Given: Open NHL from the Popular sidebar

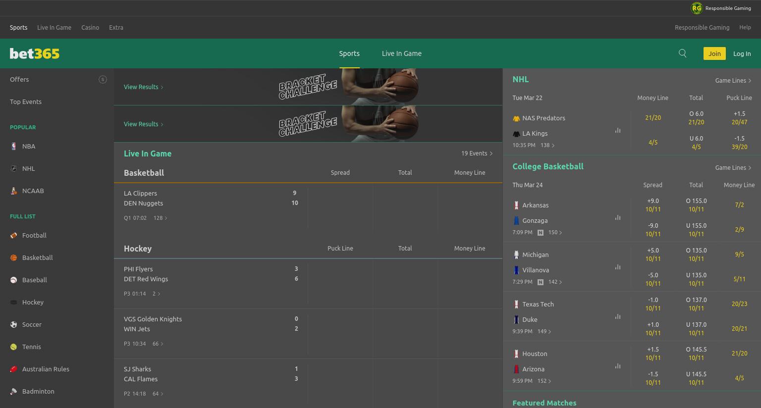Looking at the screenshot, I should [x=28, y=168].
